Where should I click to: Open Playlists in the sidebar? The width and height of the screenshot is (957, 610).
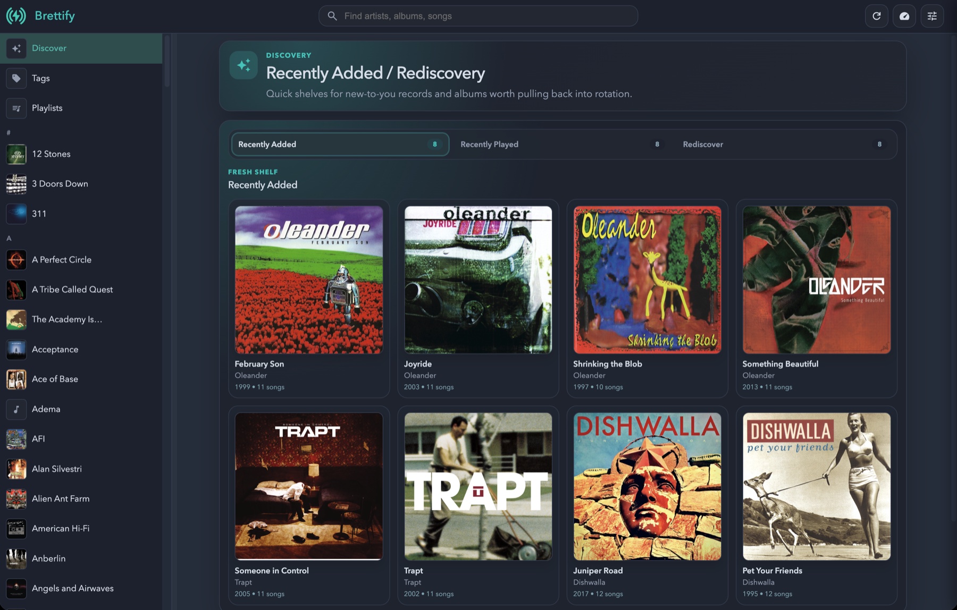coord(81,108)
